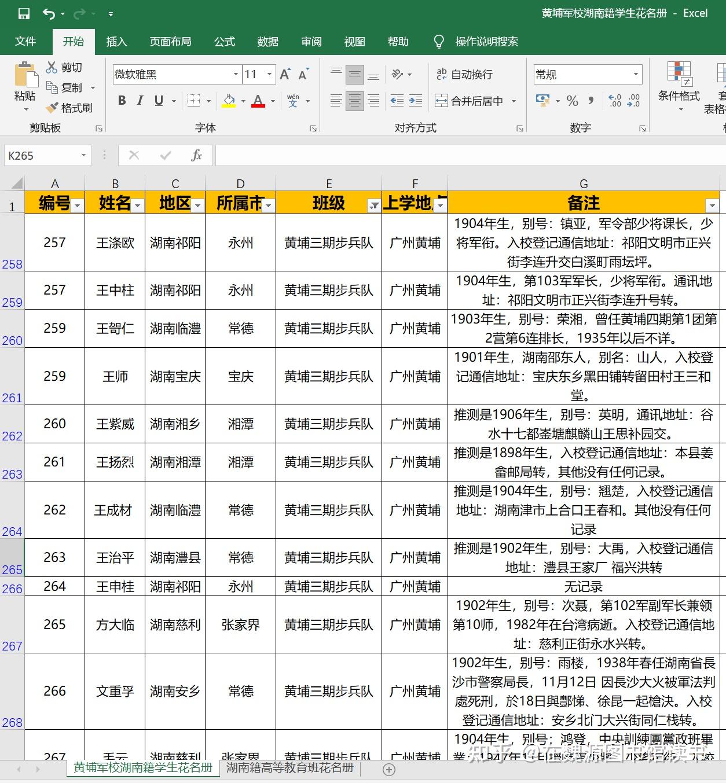This screenshot has width=726, height=783.
Task: Toggle Bold formatting
Action: (x=122, y=101)
